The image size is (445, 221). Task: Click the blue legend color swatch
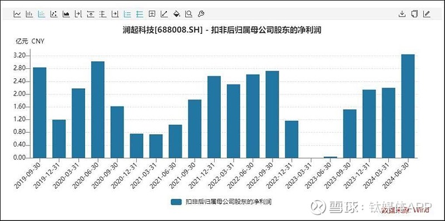click(x=176, y=202)
